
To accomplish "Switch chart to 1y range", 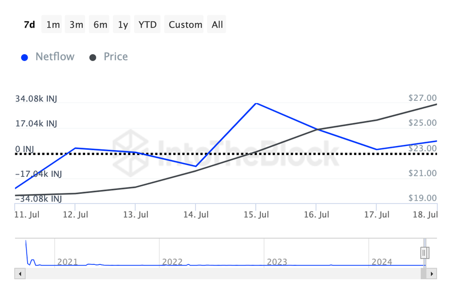I will point(123,24).
